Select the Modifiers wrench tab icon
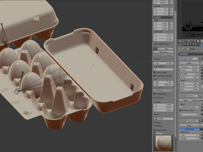Screen dimensions: 203x152 (201, 45)
